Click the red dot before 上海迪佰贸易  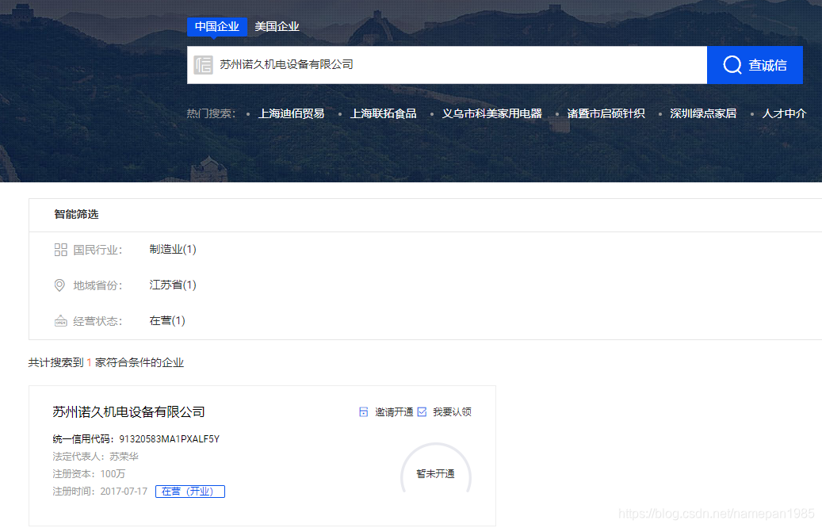pos(248,113)
